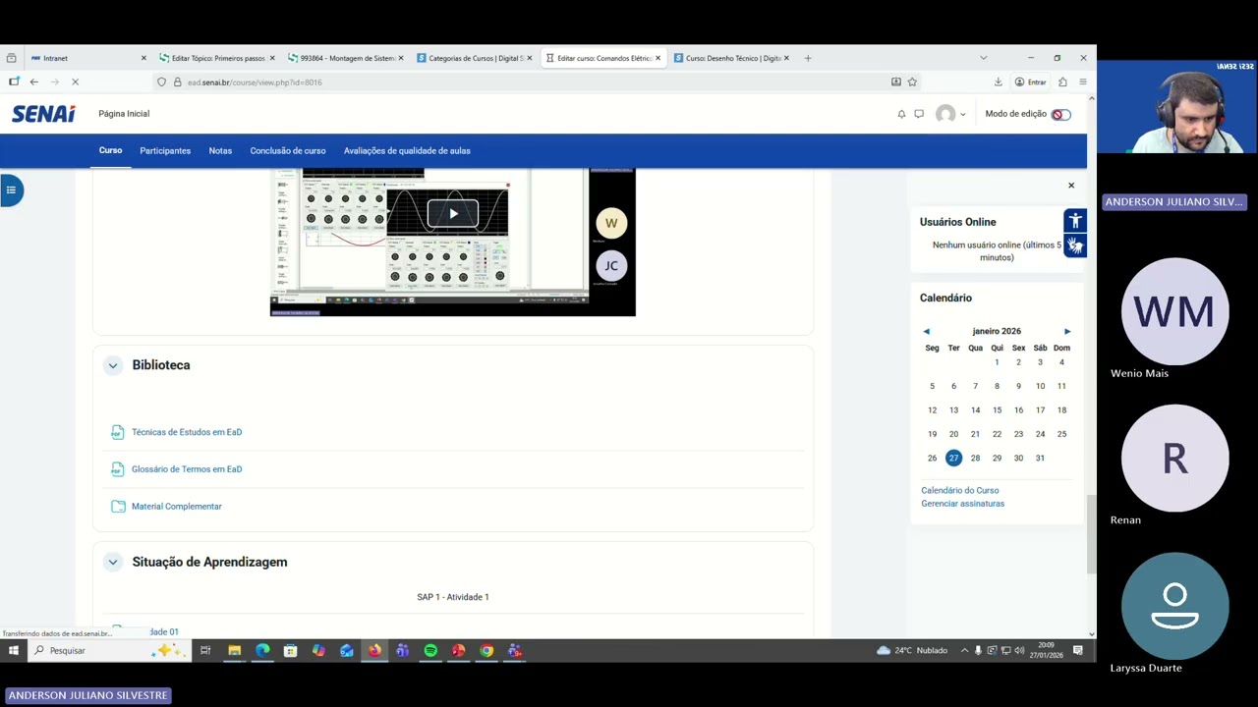Bookmark this page with the star
1258x707 pixels.
pyautogui.click(x=912, y=82)
